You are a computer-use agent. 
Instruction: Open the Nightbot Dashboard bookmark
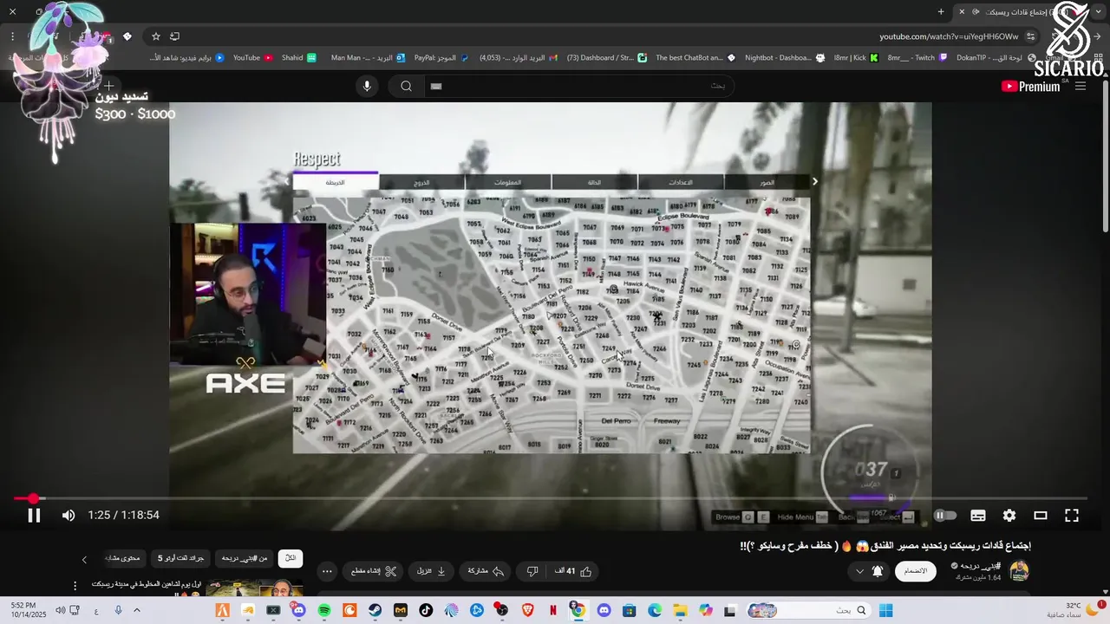tap(785, 58)
